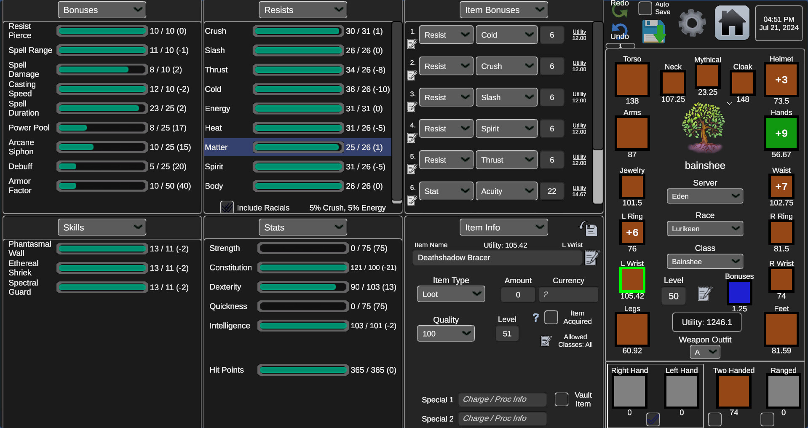Viewport: 808px width, 428px height.
Task: Toggle the Include Racials checkbox
Action: point(227,207)
